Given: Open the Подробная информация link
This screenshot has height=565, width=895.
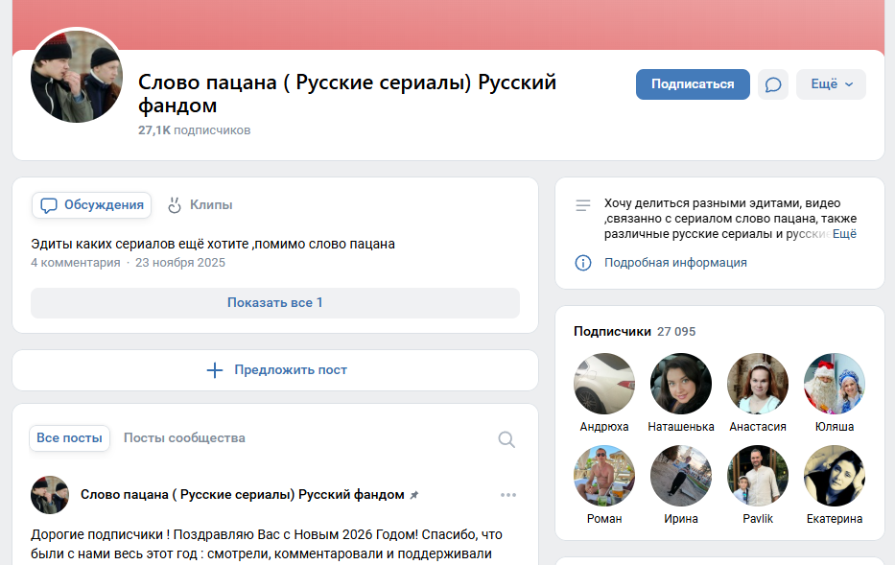Looking at the screenshot, I should tap(675, 263).
